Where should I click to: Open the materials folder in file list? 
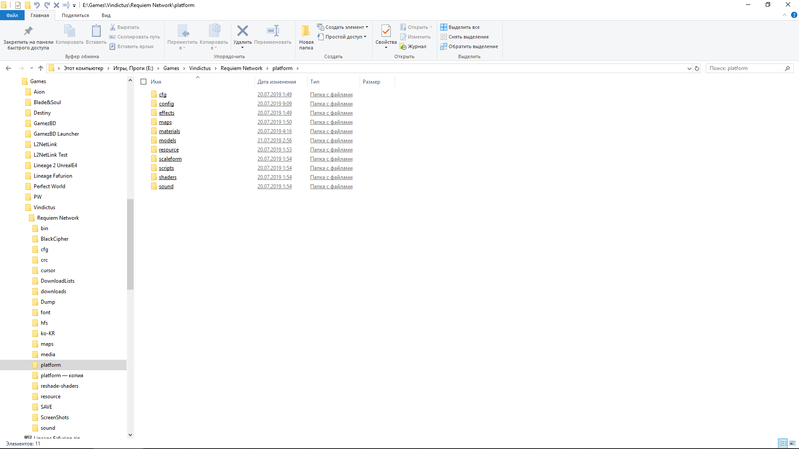(169, 131)
